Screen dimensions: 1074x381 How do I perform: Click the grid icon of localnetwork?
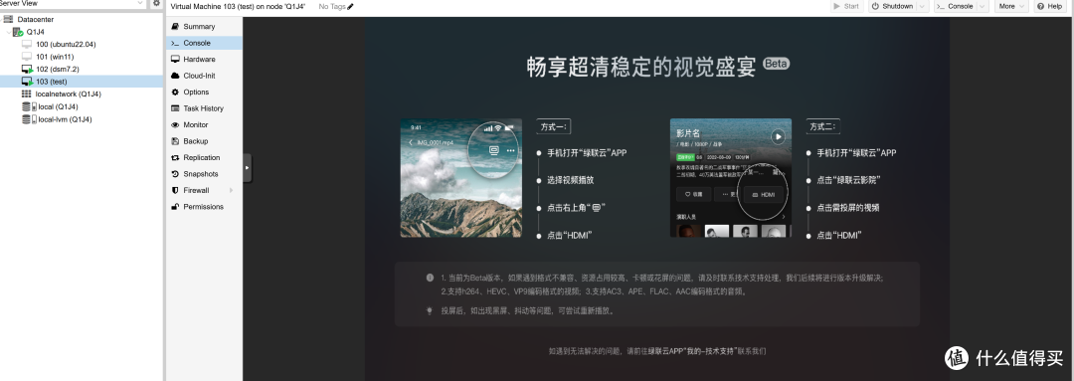coord(26,94)
